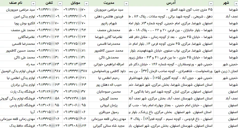Select the manager cell "فریدون هاشمی دهقی"
The width and height of the screenshot is (238, 128).
(109, 16)
